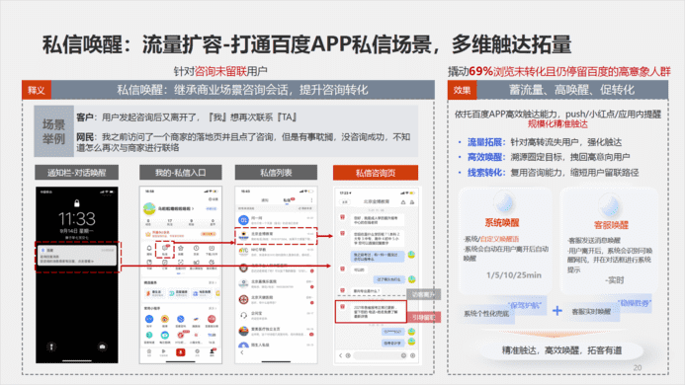Click the 11:33 lock screen clock
Image resolution: width=685 pixels, height=385 pixels.
tap(77, 218)
